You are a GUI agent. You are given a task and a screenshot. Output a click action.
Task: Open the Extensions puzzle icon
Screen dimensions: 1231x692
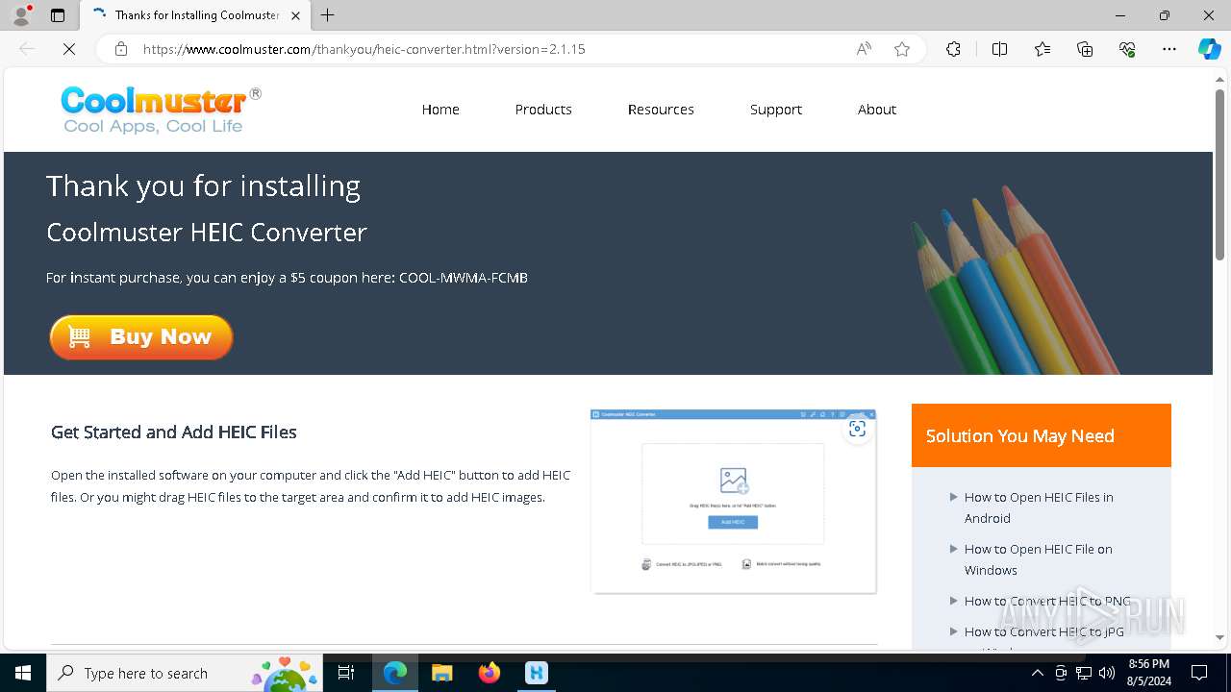pyautogui.click(x=953, y=49)
